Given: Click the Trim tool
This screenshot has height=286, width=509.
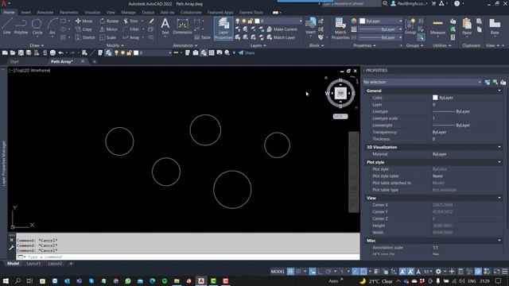Looking at the screenshot, I should pyautogui.click(x=130, y=21).
